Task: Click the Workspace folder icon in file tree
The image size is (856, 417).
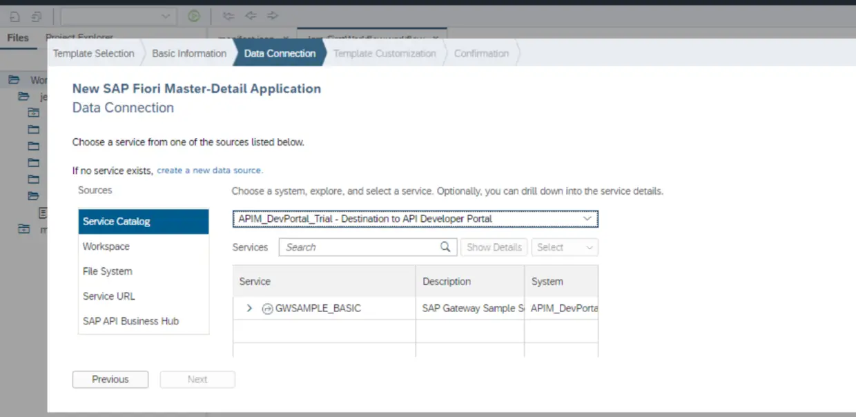Action: [x=14, y=80]
